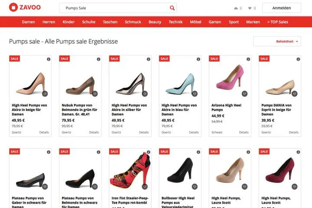Open the burgundy Laura Scott pump image
This screenshot has height=208, width=312.
coord(279,170)
